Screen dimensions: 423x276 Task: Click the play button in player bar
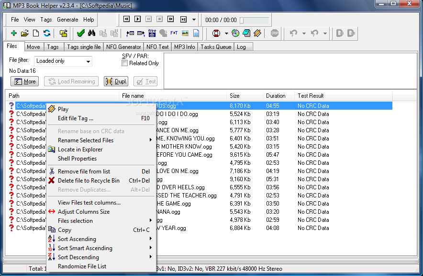pos(138,19)
